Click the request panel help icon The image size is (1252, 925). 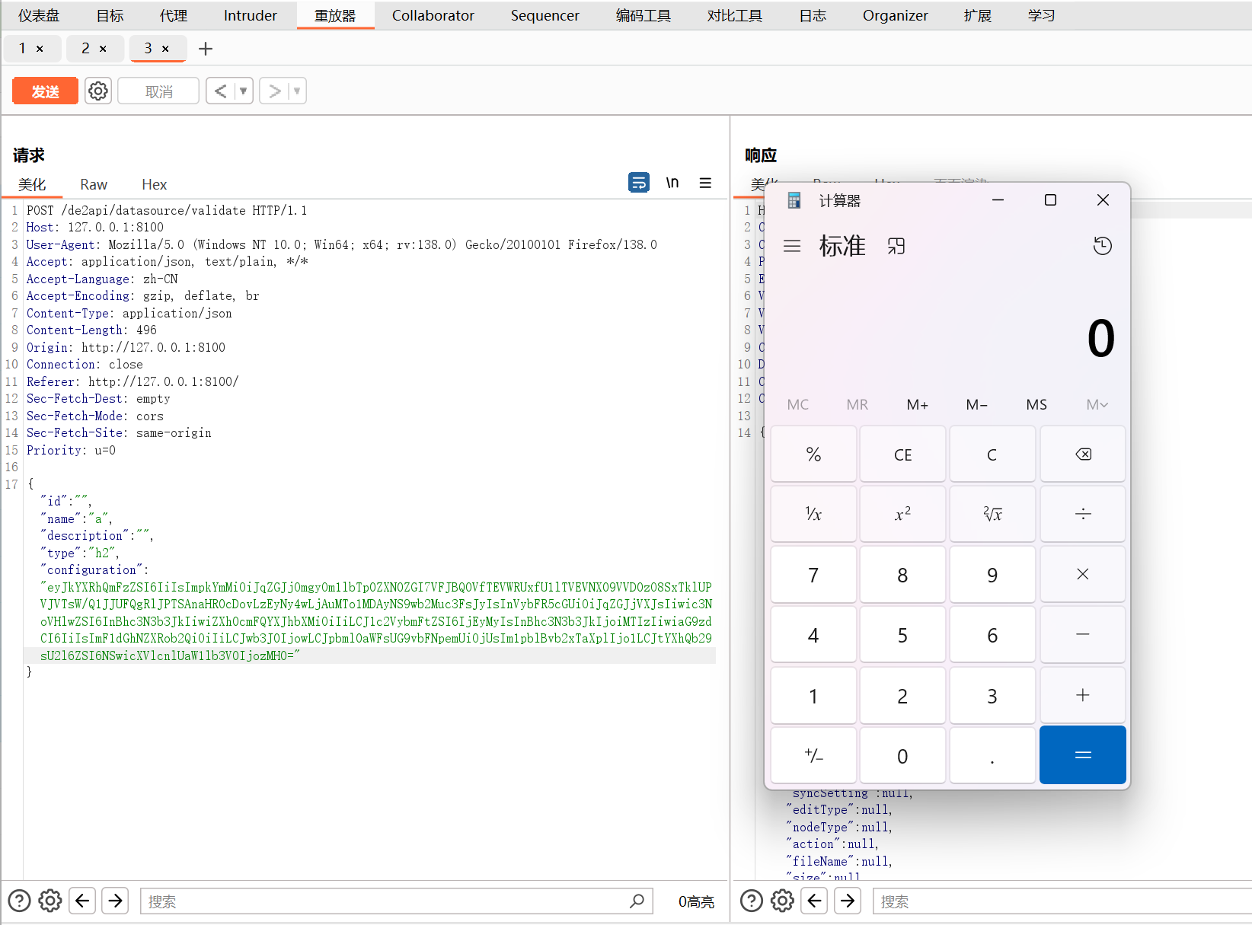[x=19, y=901]
